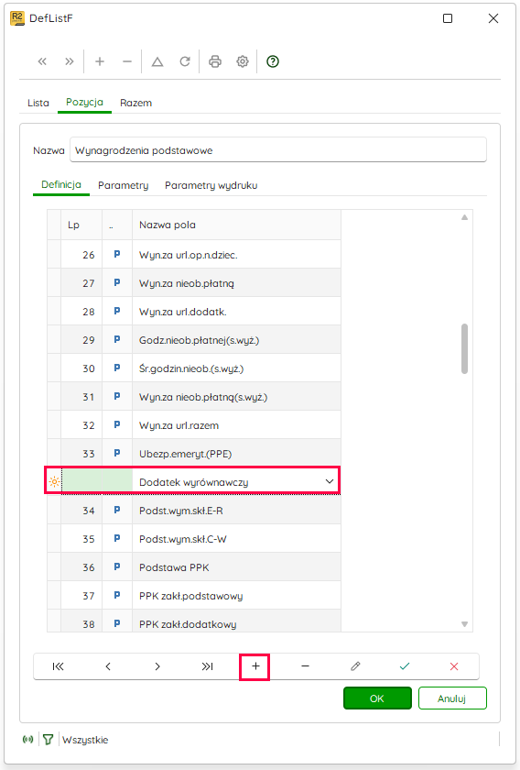Click the row number 30 cell
This screenshot has height=770, width=520.
[x=81, y=368]
